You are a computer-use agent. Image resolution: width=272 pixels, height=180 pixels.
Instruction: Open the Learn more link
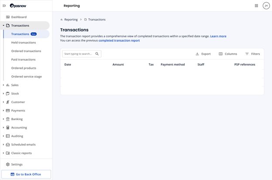tap(218, 36)
